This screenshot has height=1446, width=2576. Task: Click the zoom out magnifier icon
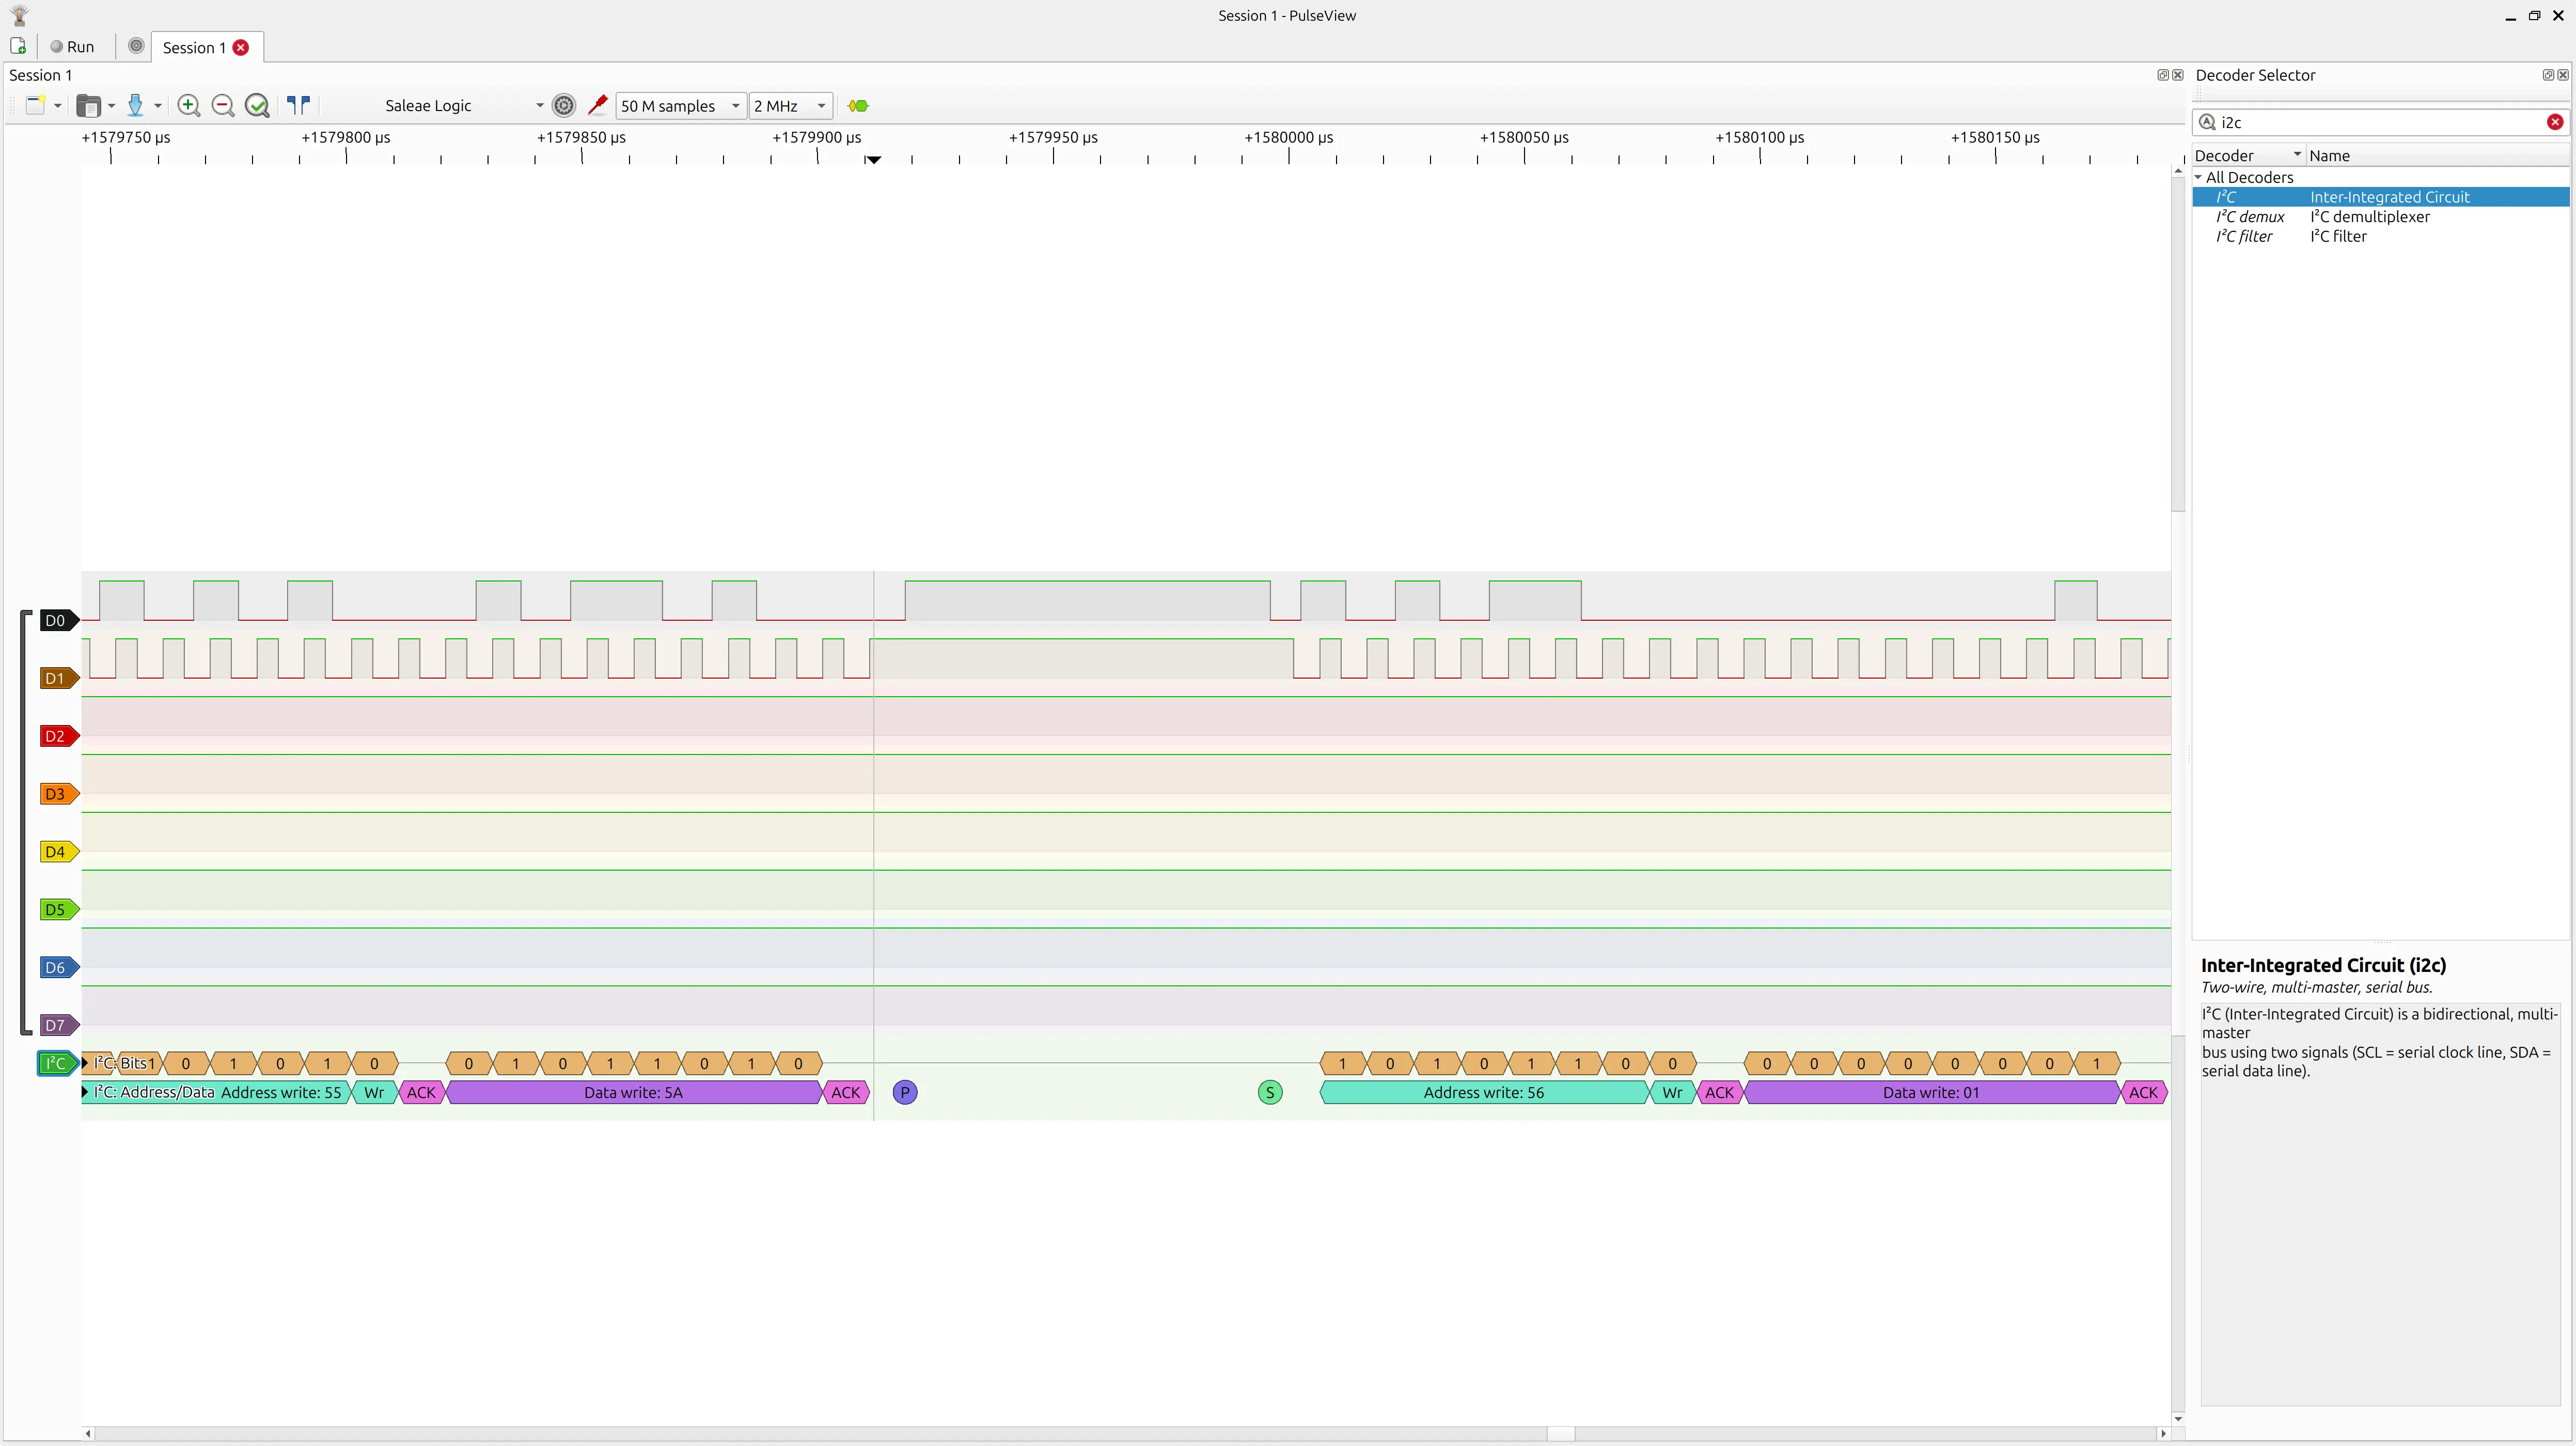pyautogui.click(x=223, y=106)
